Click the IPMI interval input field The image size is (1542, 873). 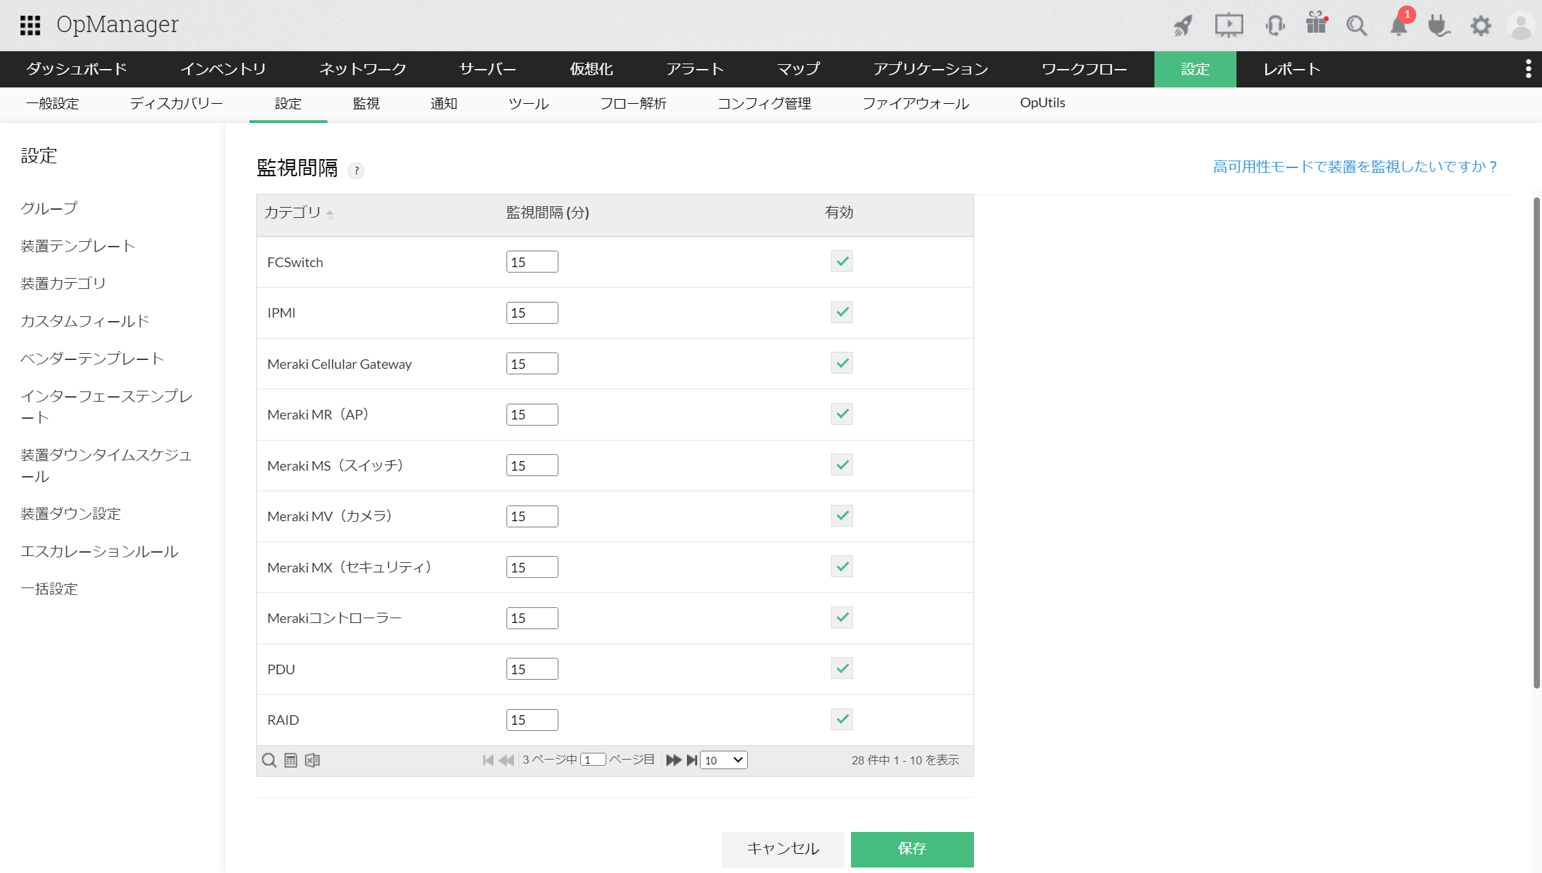tap(532, 313)
